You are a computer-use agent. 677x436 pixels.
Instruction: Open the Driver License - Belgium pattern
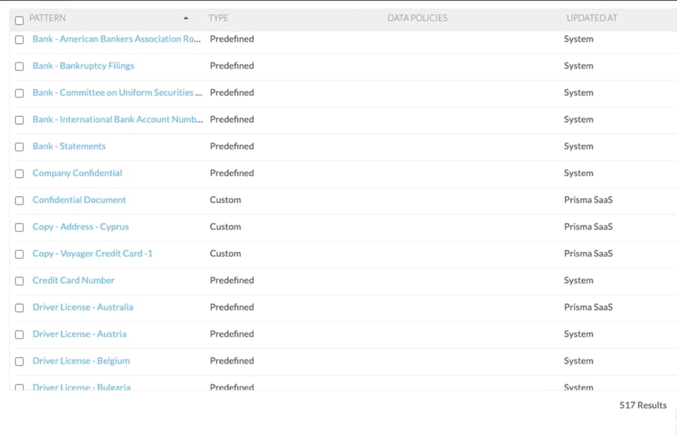pos(81,361)
